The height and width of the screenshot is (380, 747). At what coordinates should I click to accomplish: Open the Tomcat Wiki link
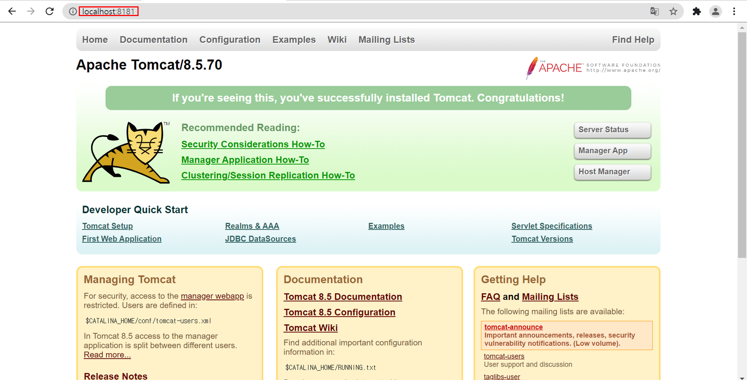pos(310,328)
